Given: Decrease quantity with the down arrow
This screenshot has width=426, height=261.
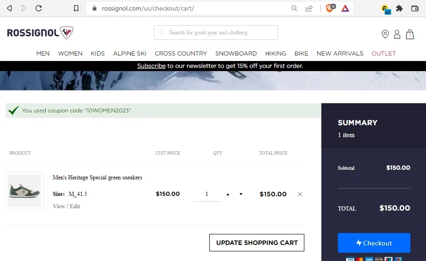Looking at the screenshot, I should pyautogui.click(x=241, y=194).
